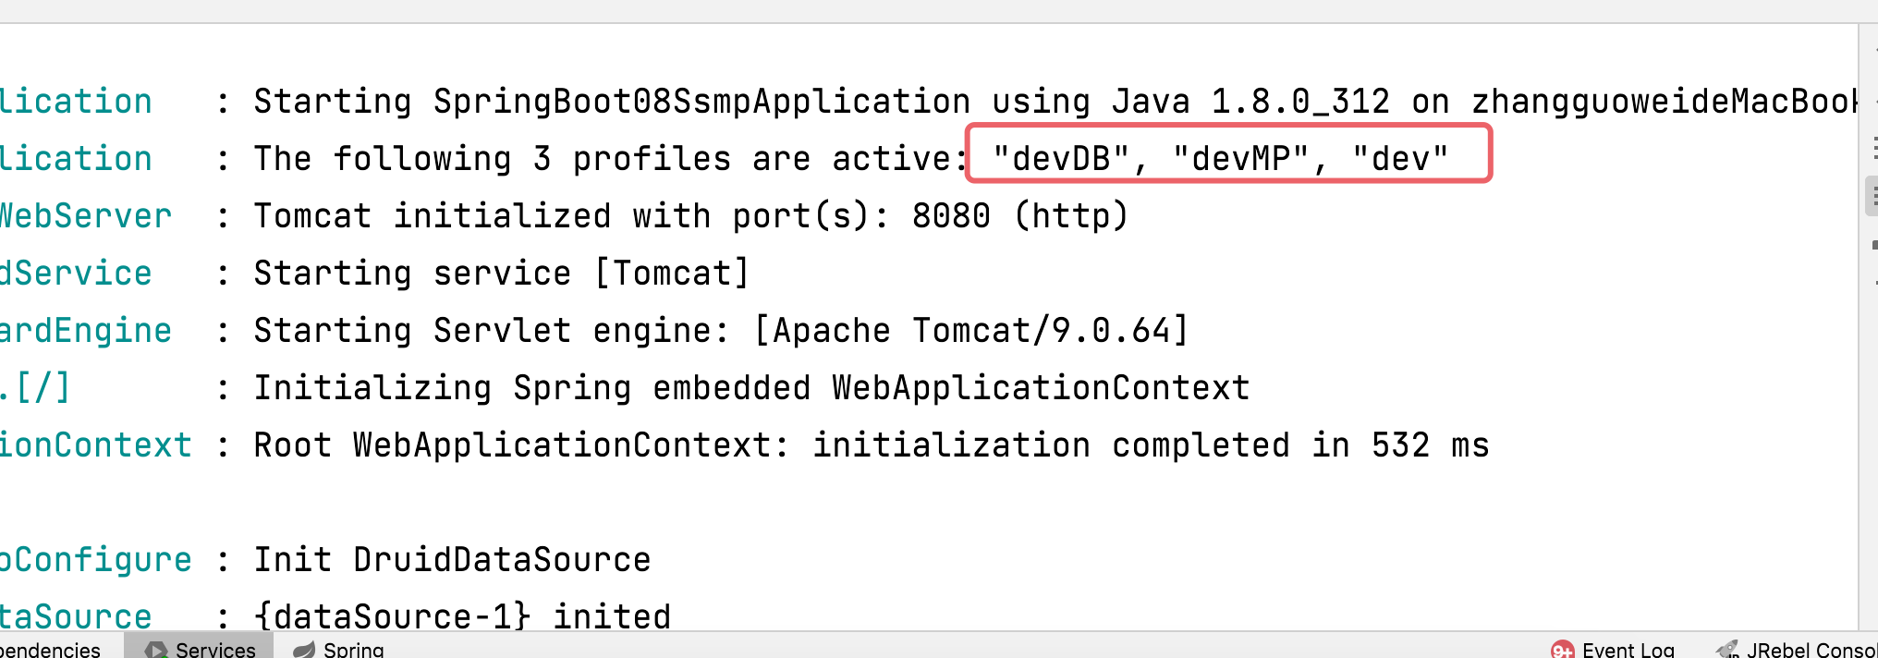Image resolution: width=1878 pixels, height=658 pixels.
Task: Click the Starting SpringBoot08SsmpApplication log line
Action: pyautogui.click(x=1055, y=102)
